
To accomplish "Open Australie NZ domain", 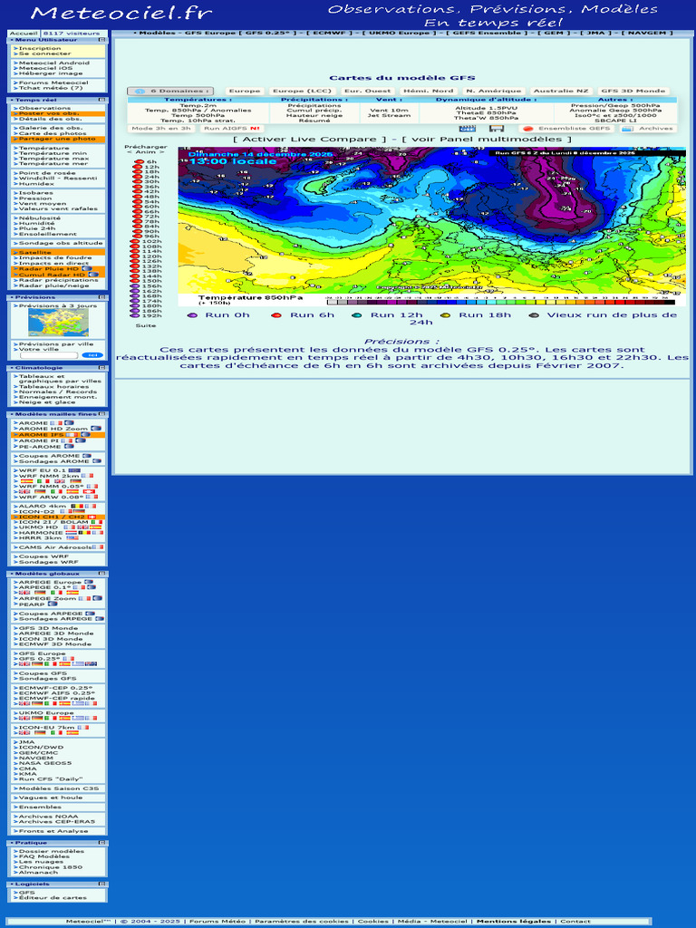I will (561, 92).
